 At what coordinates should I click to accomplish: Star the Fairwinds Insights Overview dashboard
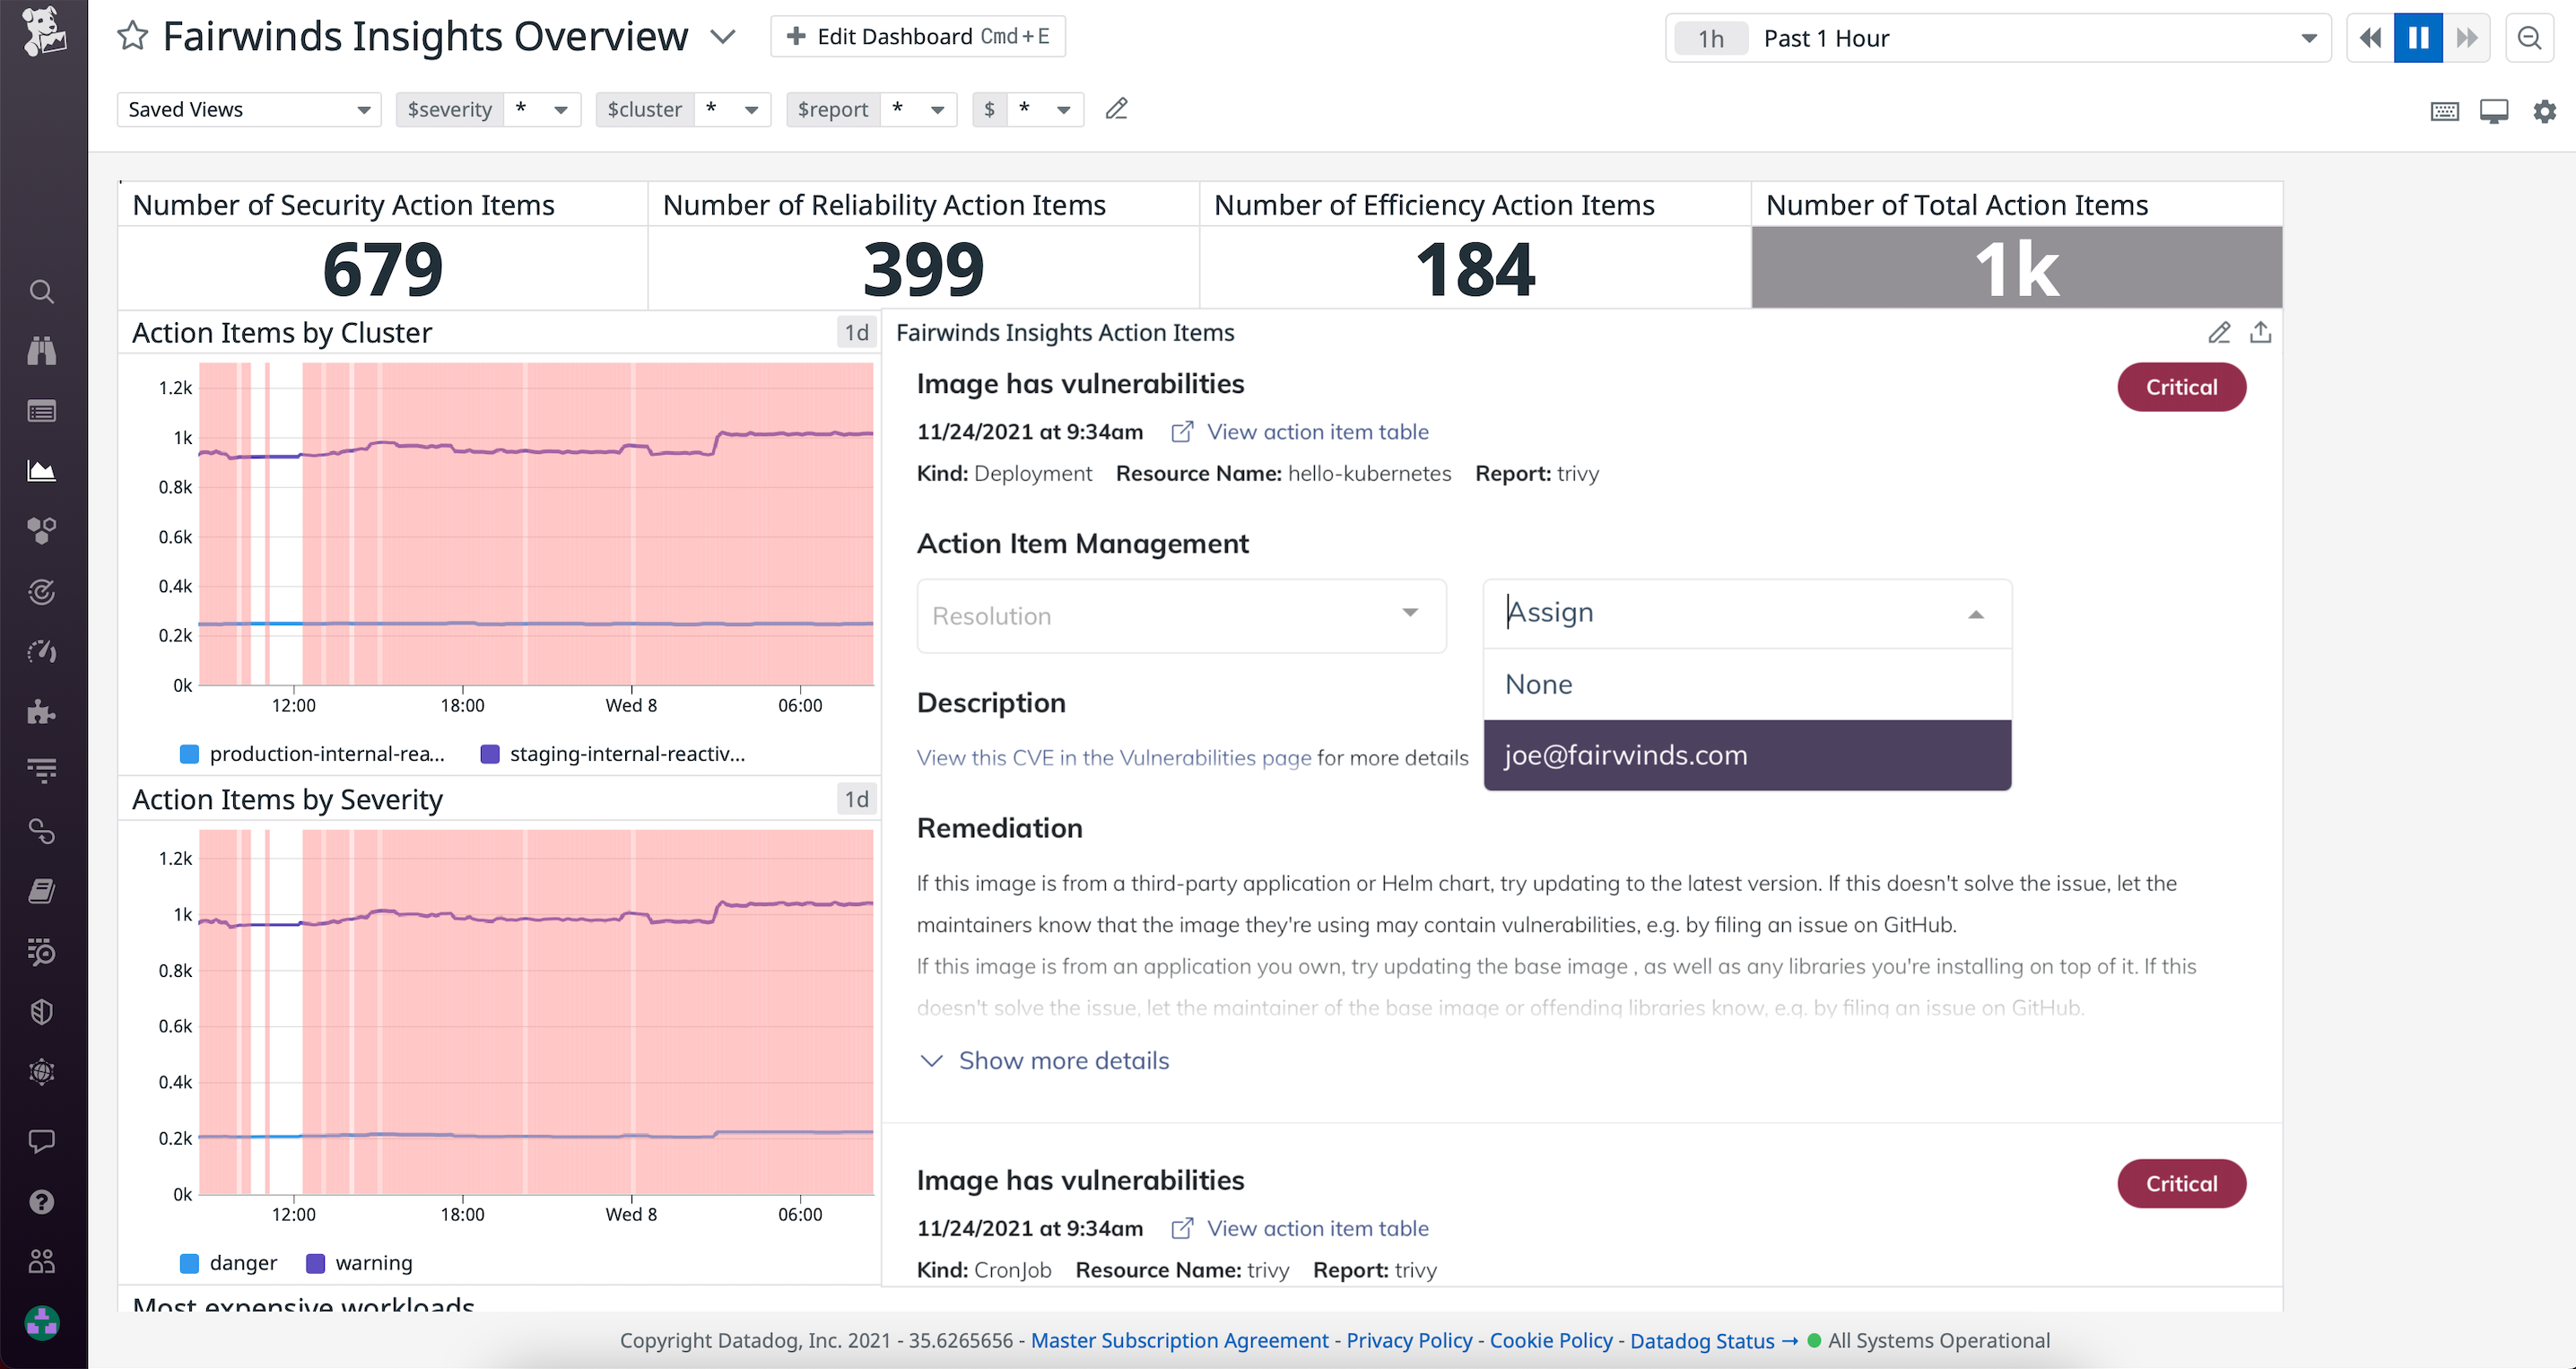[x=131, y=36]
